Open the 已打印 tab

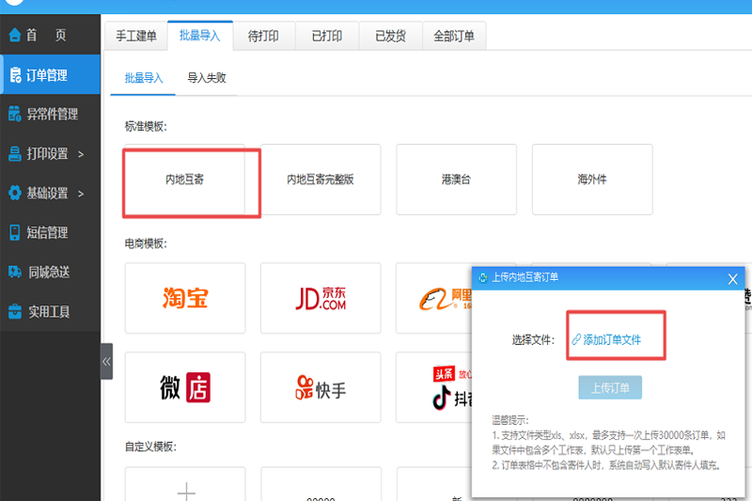pos(327,36)
